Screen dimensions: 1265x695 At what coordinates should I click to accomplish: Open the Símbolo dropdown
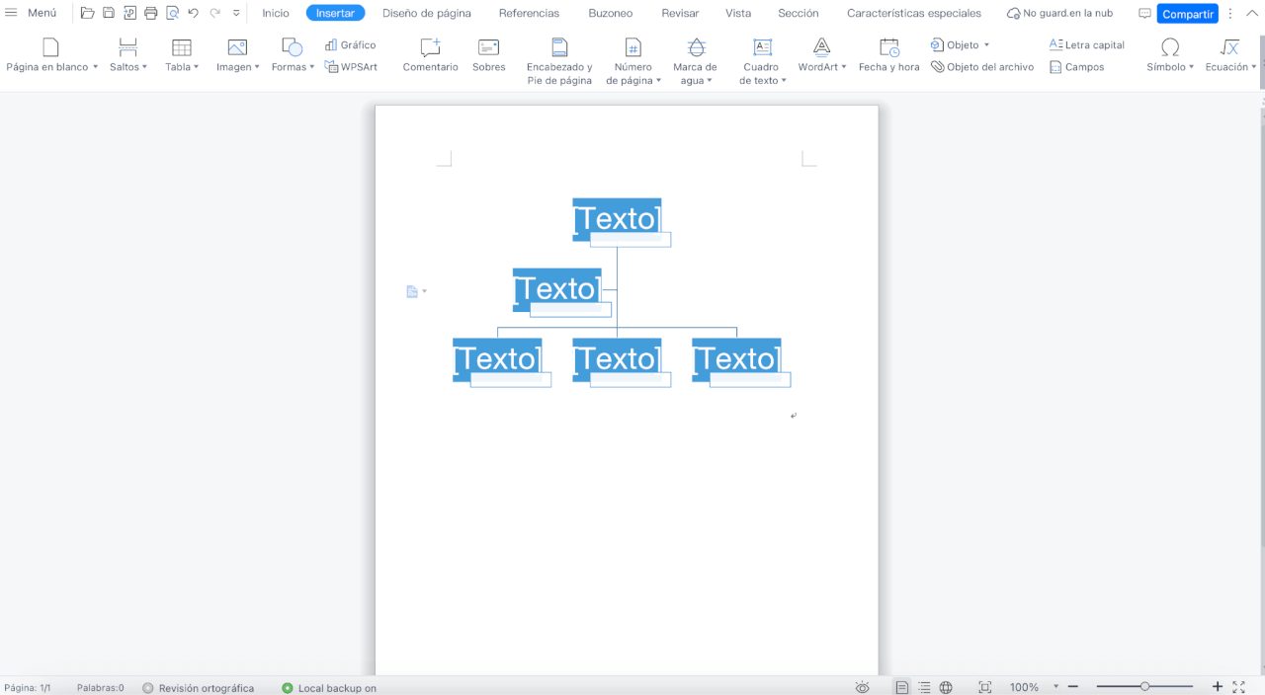pos(1170,55)
